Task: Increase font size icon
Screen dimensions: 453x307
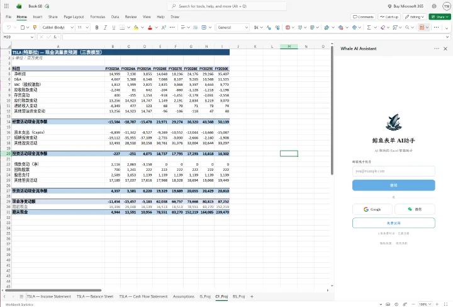Action: point(164,28)
